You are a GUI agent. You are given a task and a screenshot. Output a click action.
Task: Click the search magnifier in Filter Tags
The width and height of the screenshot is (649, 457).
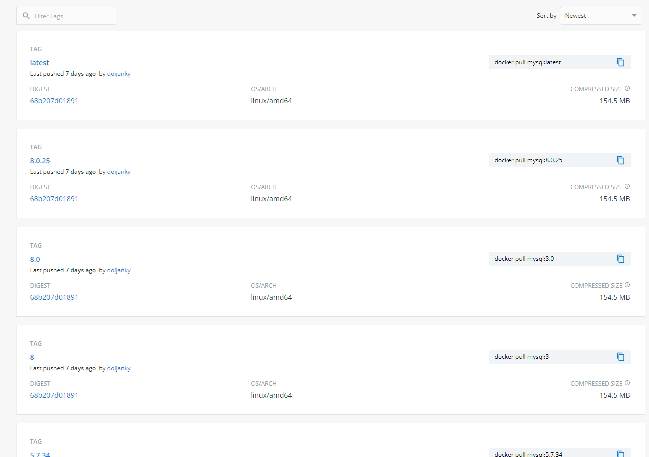coord(26,16)
